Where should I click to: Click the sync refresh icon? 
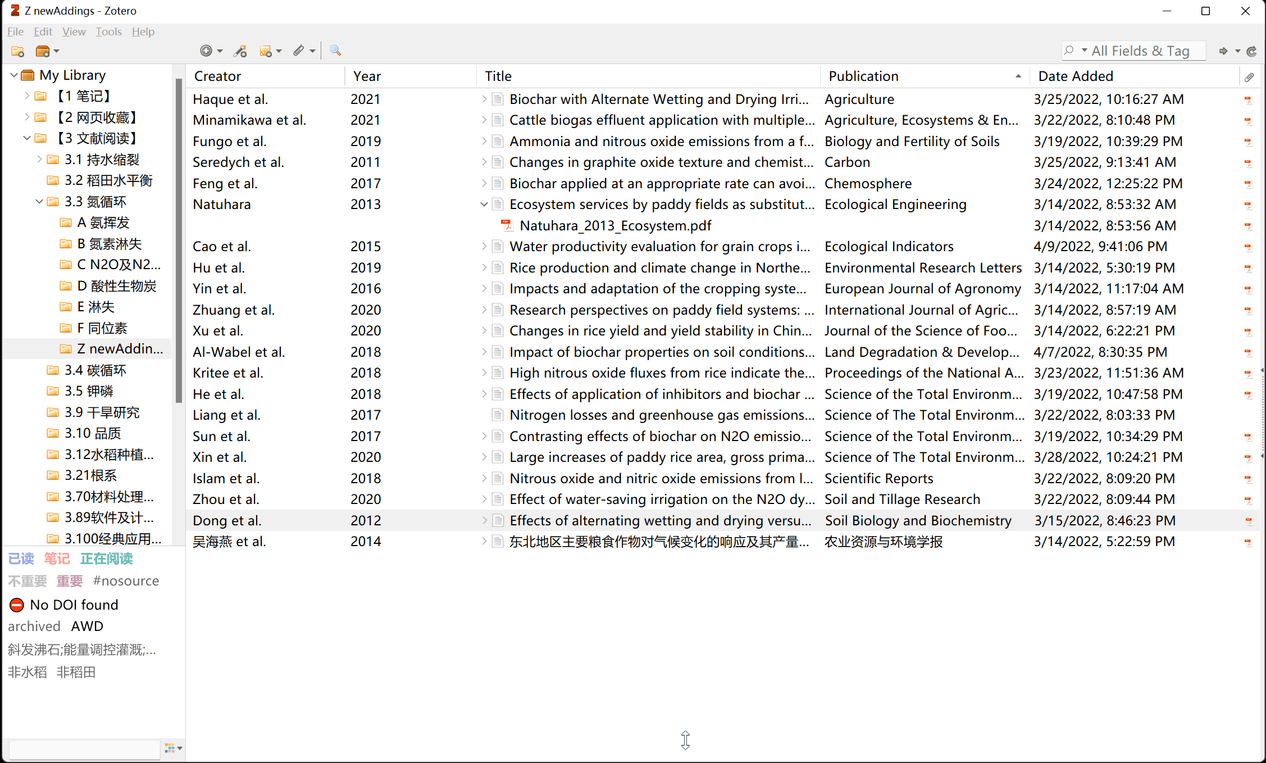pos(1251,51)
